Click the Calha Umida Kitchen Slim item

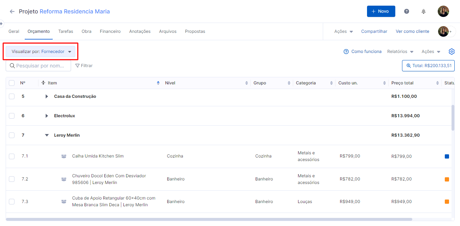98,156
